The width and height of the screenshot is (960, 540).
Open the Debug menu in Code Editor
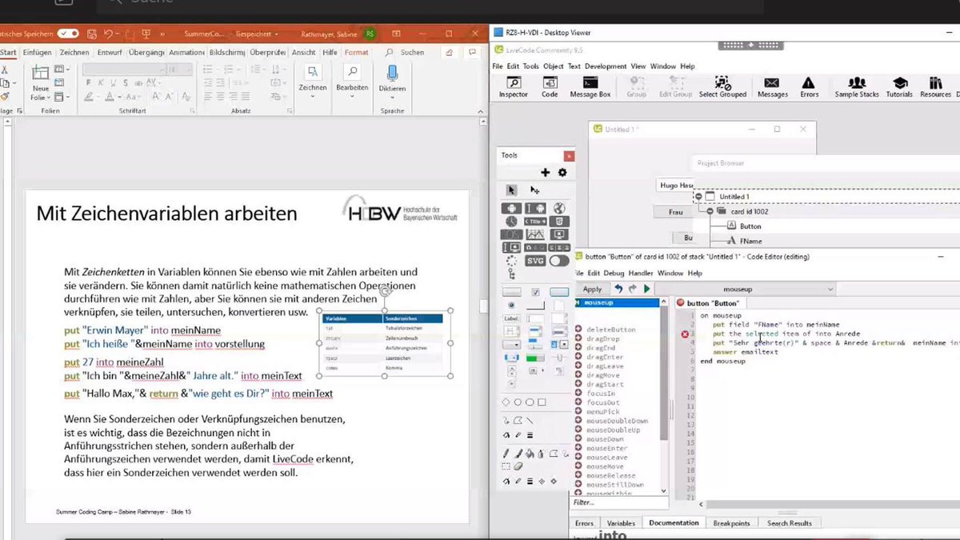click(614, 273)
